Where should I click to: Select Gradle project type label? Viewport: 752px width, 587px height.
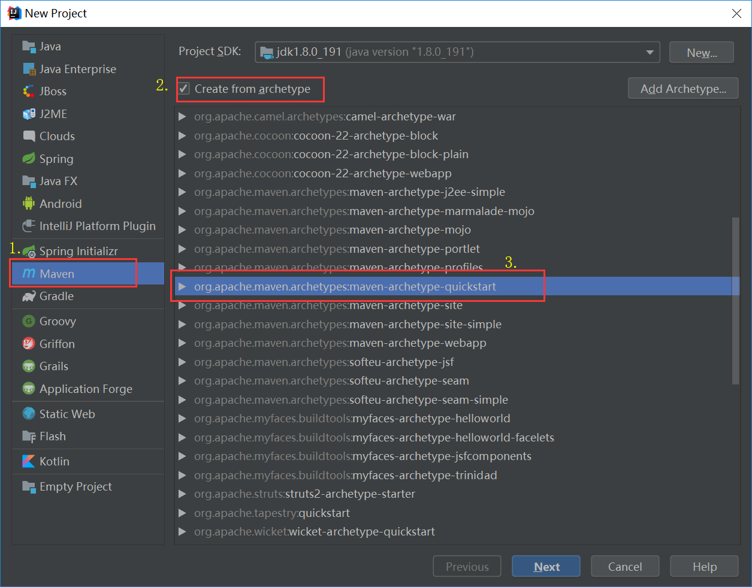pyautogui.click(x=56, y=296)
